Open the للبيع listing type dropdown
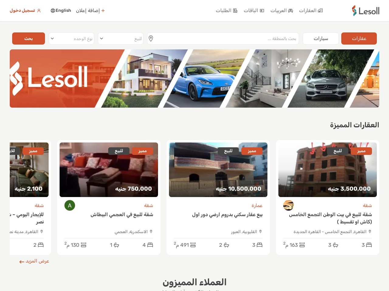 click(121, 38)
